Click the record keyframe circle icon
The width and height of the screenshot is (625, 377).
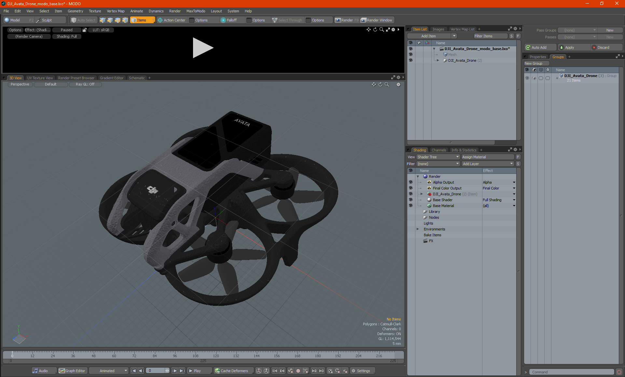pyautogui.click(x=298, y=371)
